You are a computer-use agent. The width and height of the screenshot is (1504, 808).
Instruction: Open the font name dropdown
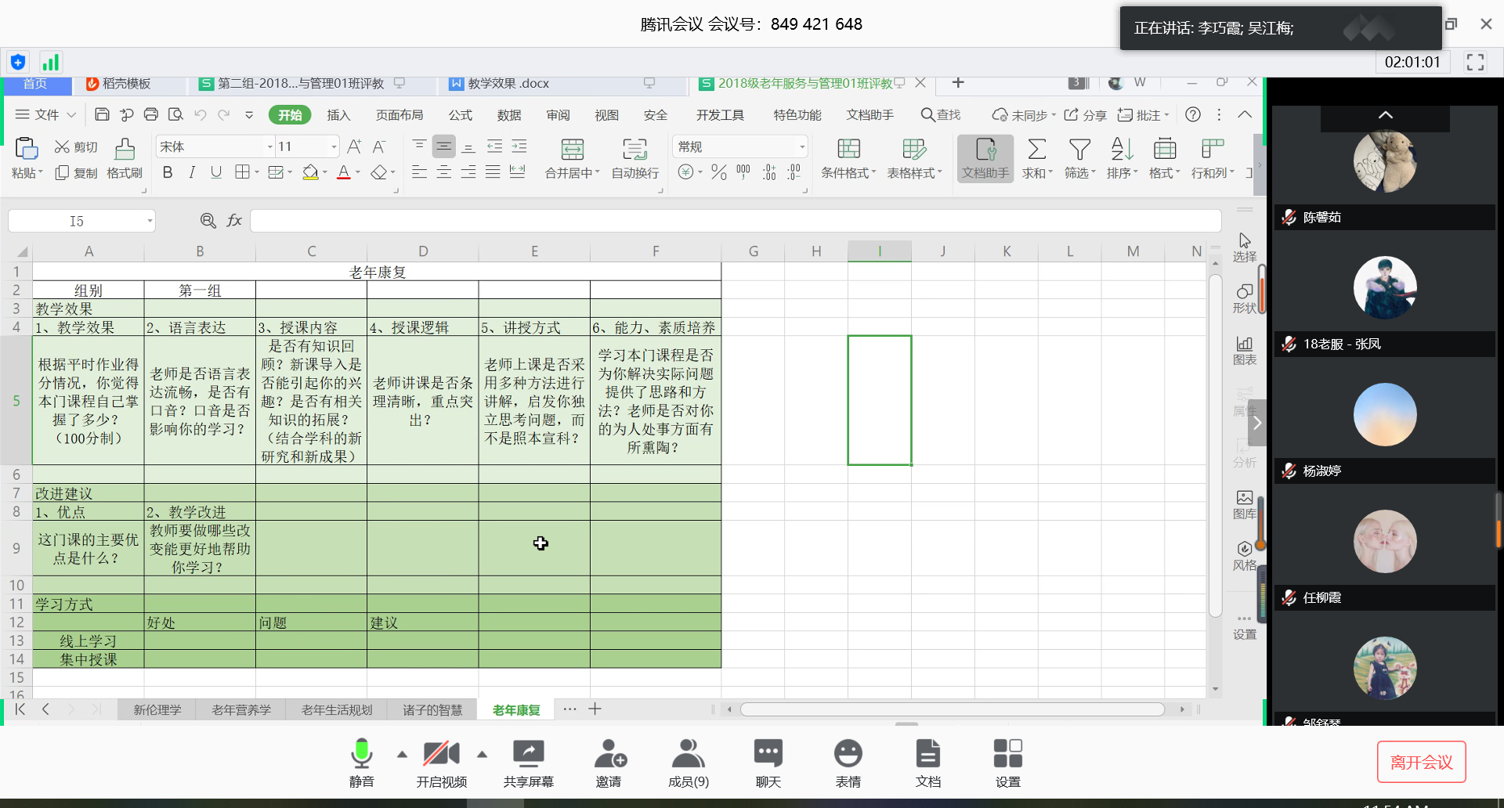(269, 146)
